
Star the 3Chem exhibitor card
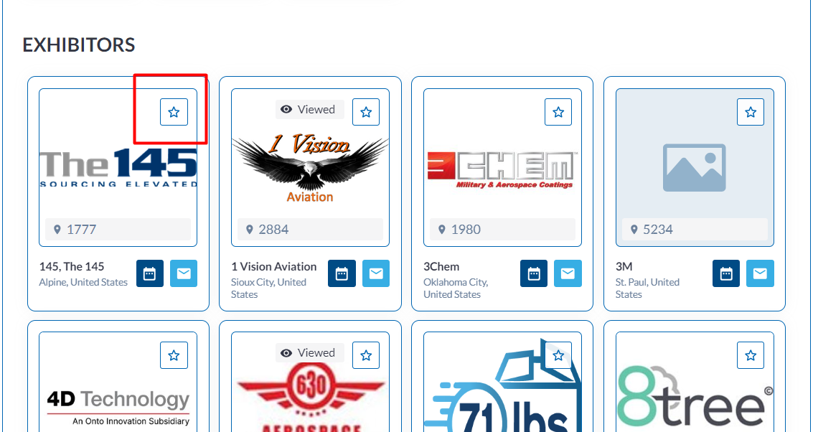coord(558,112)
